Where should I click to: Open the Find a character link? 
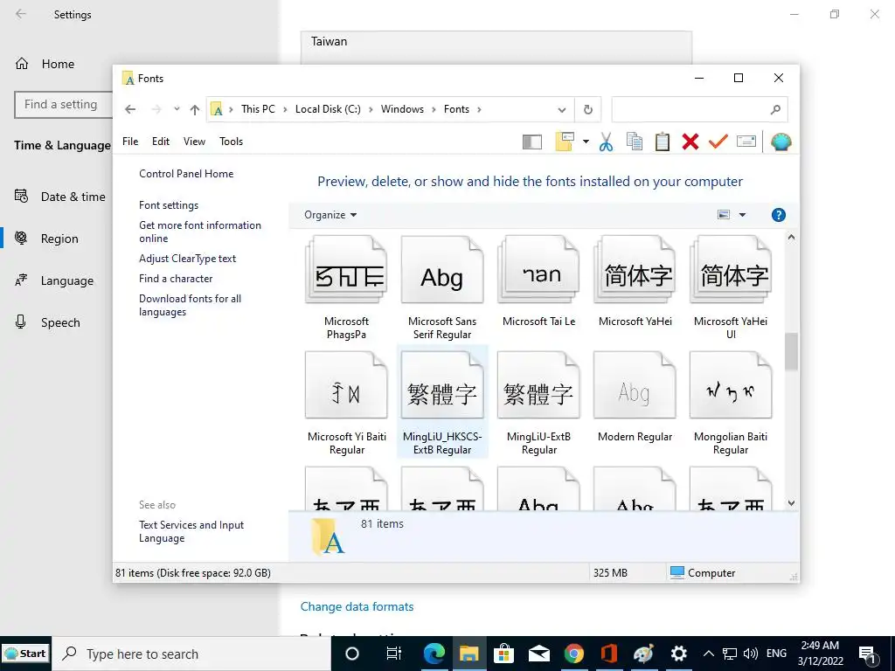tap(176, 279)
